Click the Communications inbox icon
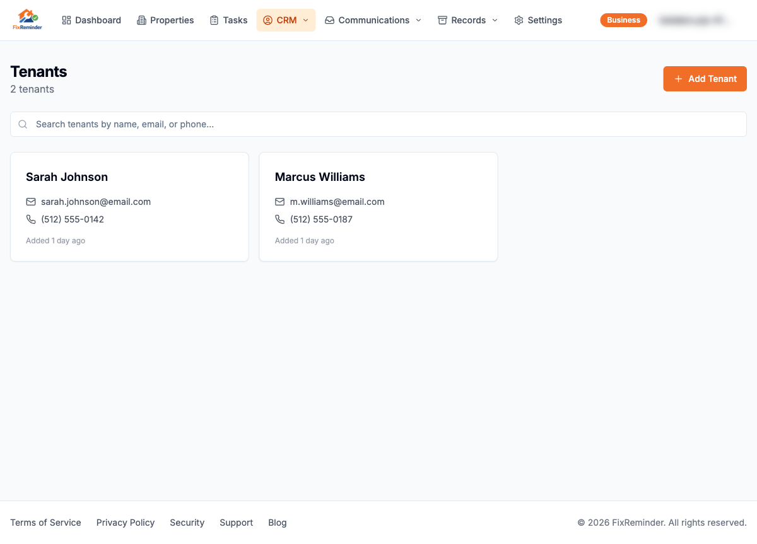Viewport: 757px width, 544px height. 329,20
